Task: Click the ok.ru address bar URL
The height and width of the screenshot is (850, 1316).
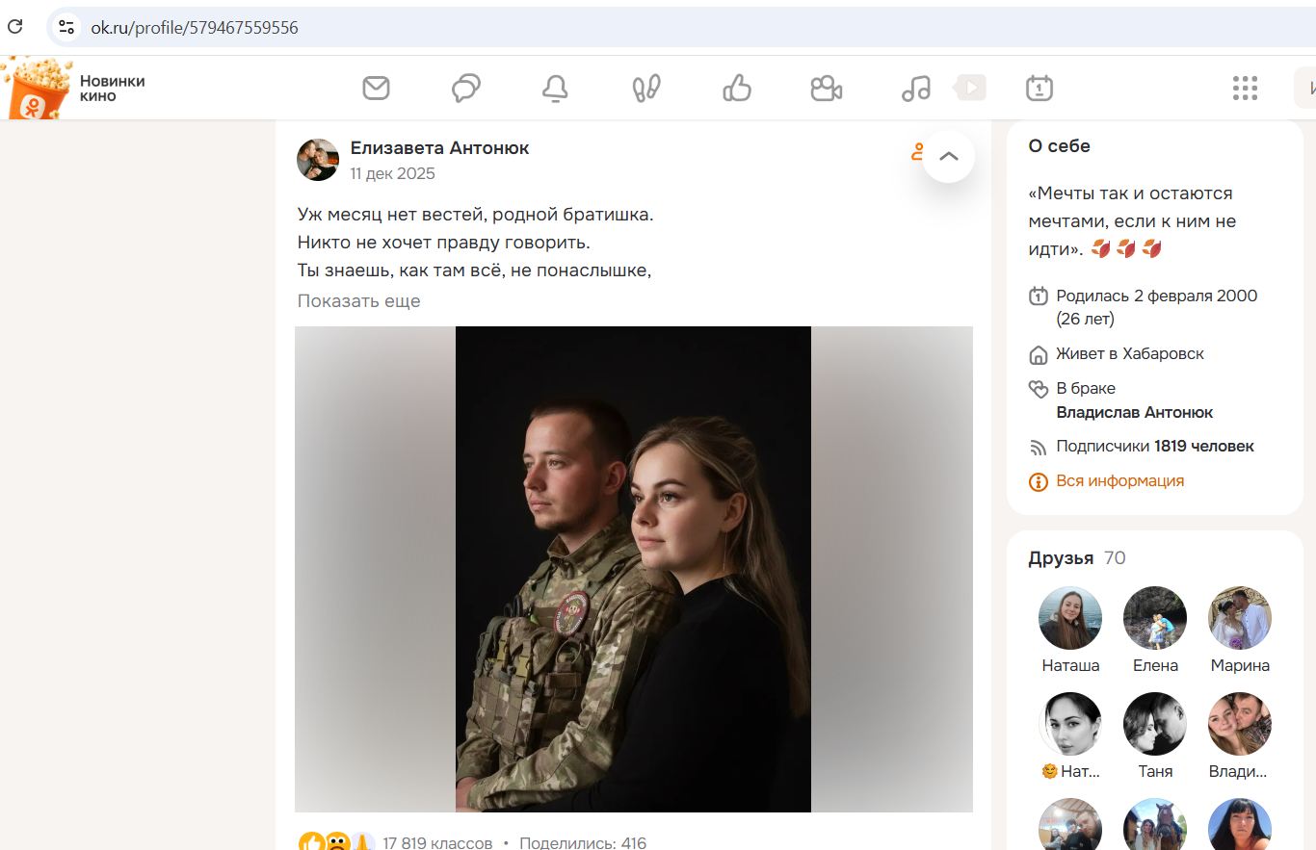Action: (195, 28)
